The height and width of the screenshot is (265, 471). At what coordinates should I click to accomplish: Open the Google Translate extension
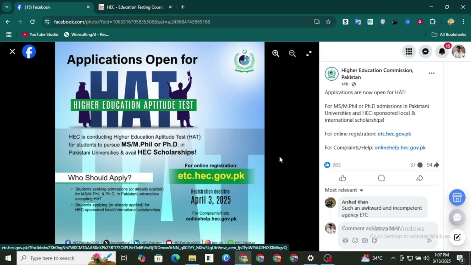[358, 22]
